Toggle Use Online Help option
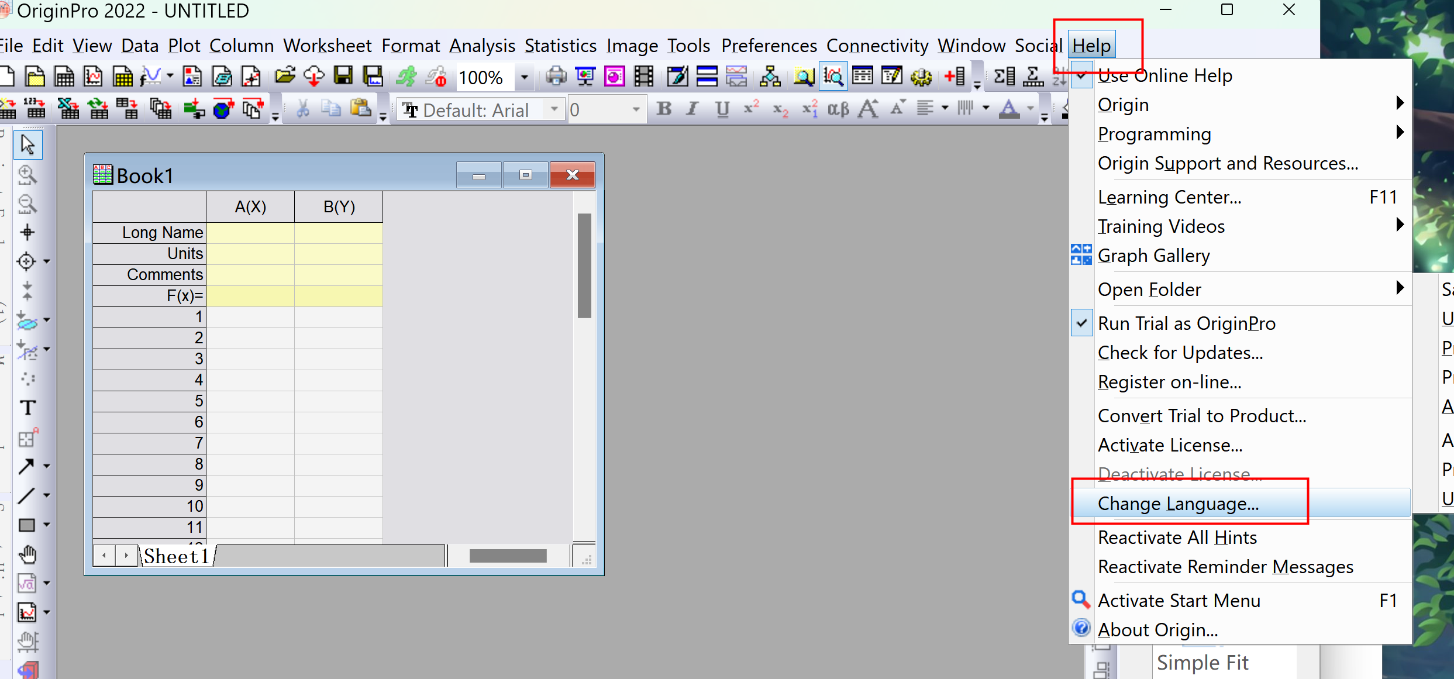Screen dimensions: 1454x679 pyautogui.click(x=1164, y=75)
